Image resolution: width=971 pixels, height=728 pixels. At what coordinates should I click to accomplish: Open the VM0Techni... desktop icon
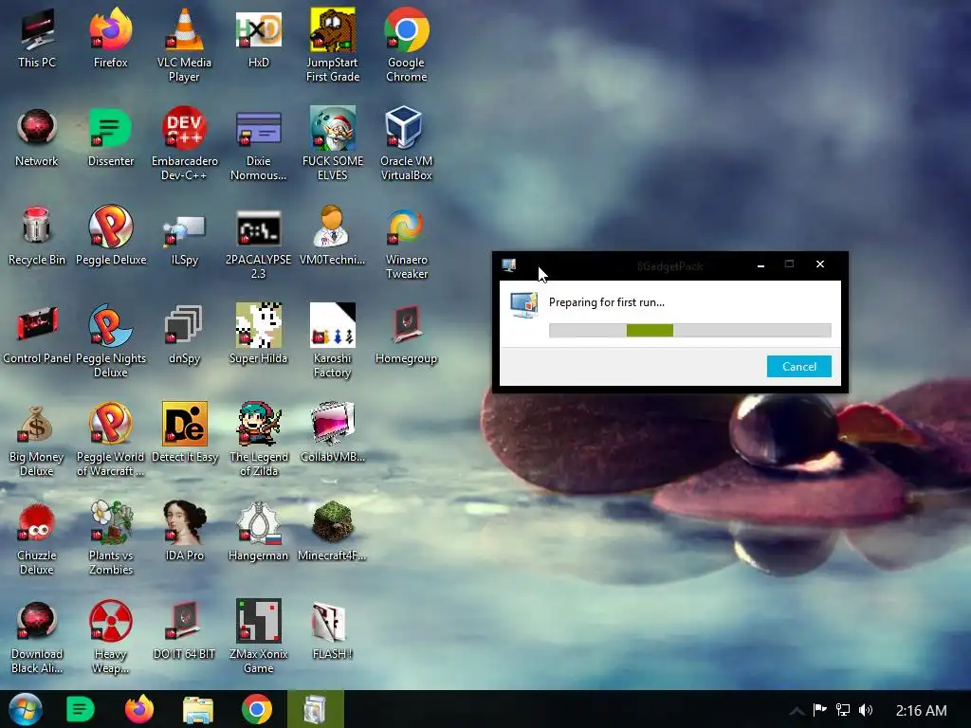[333, 235]
